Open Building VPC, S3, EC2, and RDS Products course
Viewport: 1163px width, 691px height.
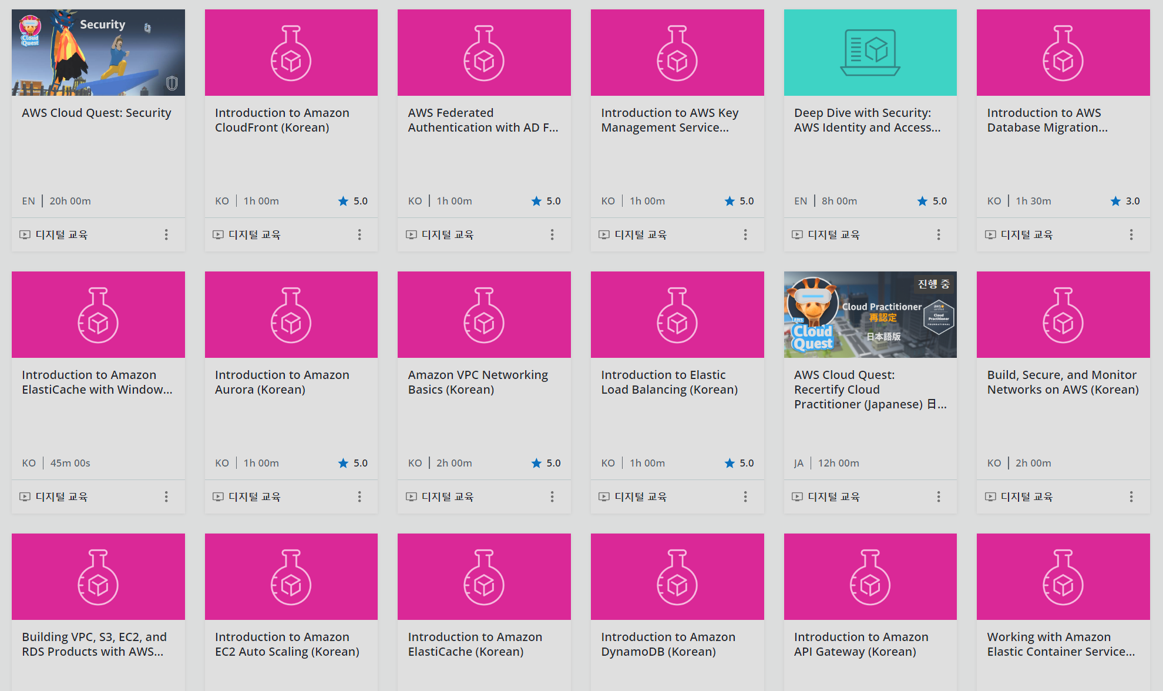(94, 644)
